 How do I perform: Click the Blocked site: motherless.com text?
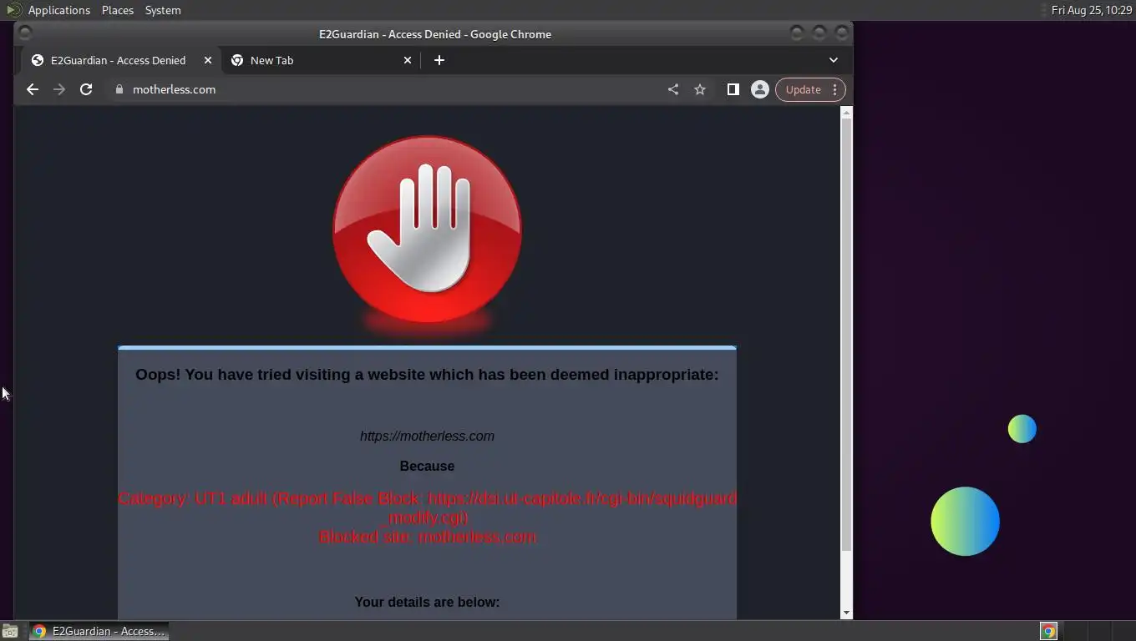pos(427,537)
